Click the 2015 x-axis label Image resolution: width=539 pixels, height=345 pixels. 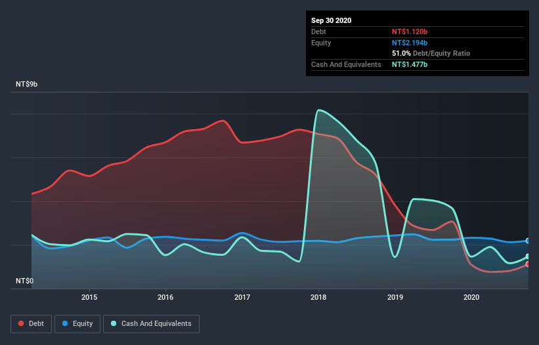(x=89, y=297)
